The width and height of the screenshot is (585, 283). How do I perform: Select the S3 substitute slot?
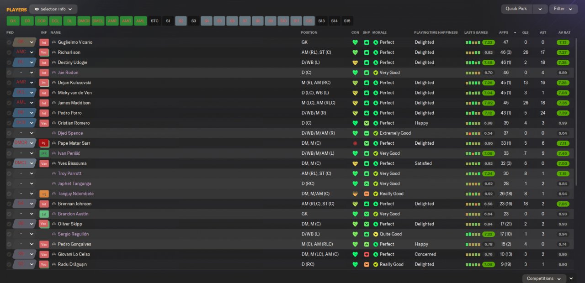[x=194, y=21]
